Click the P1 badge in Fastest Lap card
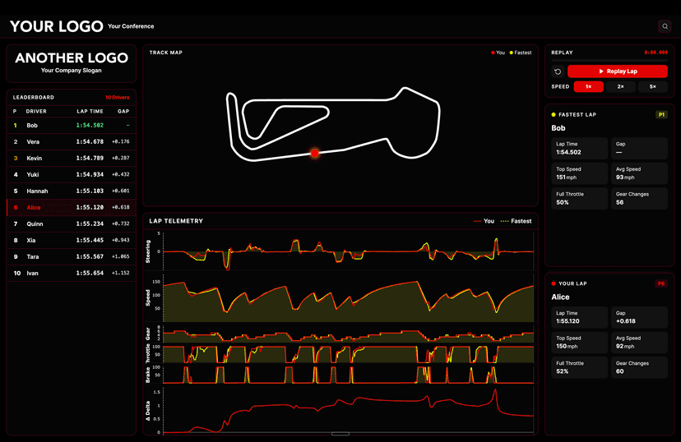681x442 pixels. coord(660,115)
